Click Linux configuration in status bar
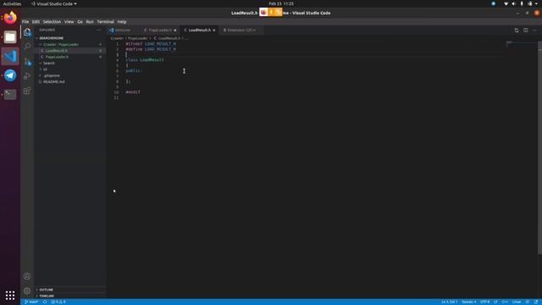The height and width of the screenshot is (305, 542). pos(517,302)
